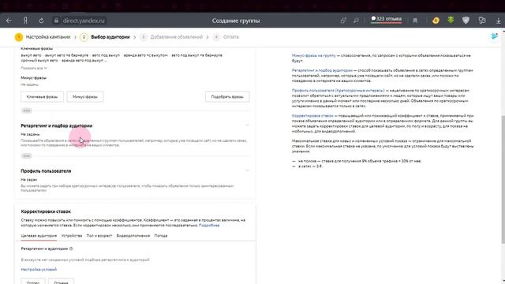Open the Корректировка ставок help link
Image resolution: width=505 pixels, height=284 pixels.
pos(312,116)
